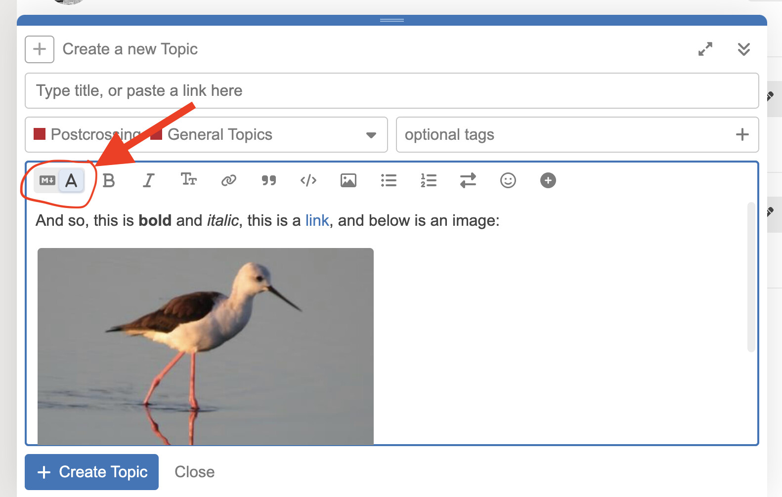The width and height of the screenshot is (782, 497).
Task: Follow the blue "link" in the post text
Action: 317,221
